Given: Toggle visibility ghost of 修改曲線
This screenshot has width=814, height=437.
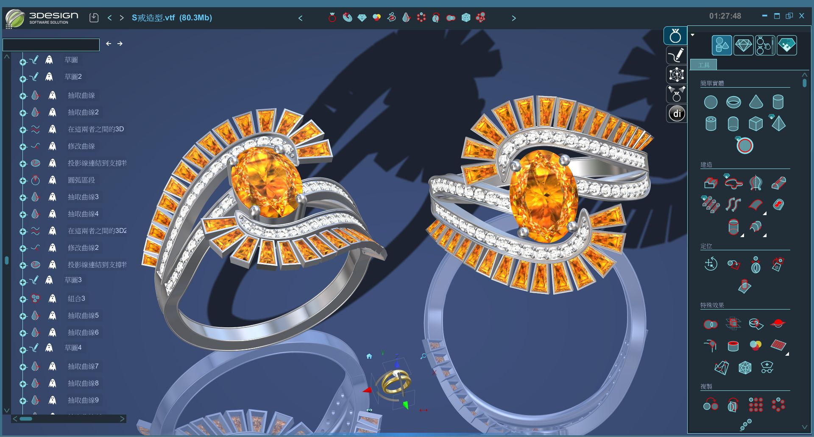Looking at the screenshot, I should [x=53, y=146].
